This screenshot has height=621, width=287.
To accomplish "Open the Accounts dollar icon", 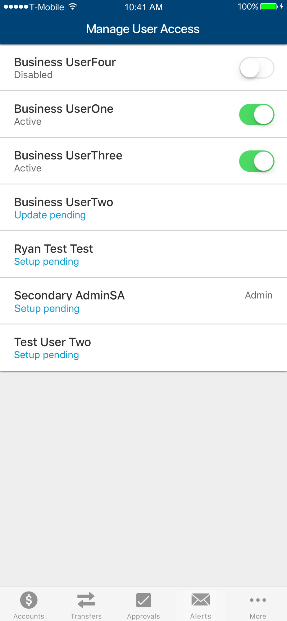I will (29, 600).
